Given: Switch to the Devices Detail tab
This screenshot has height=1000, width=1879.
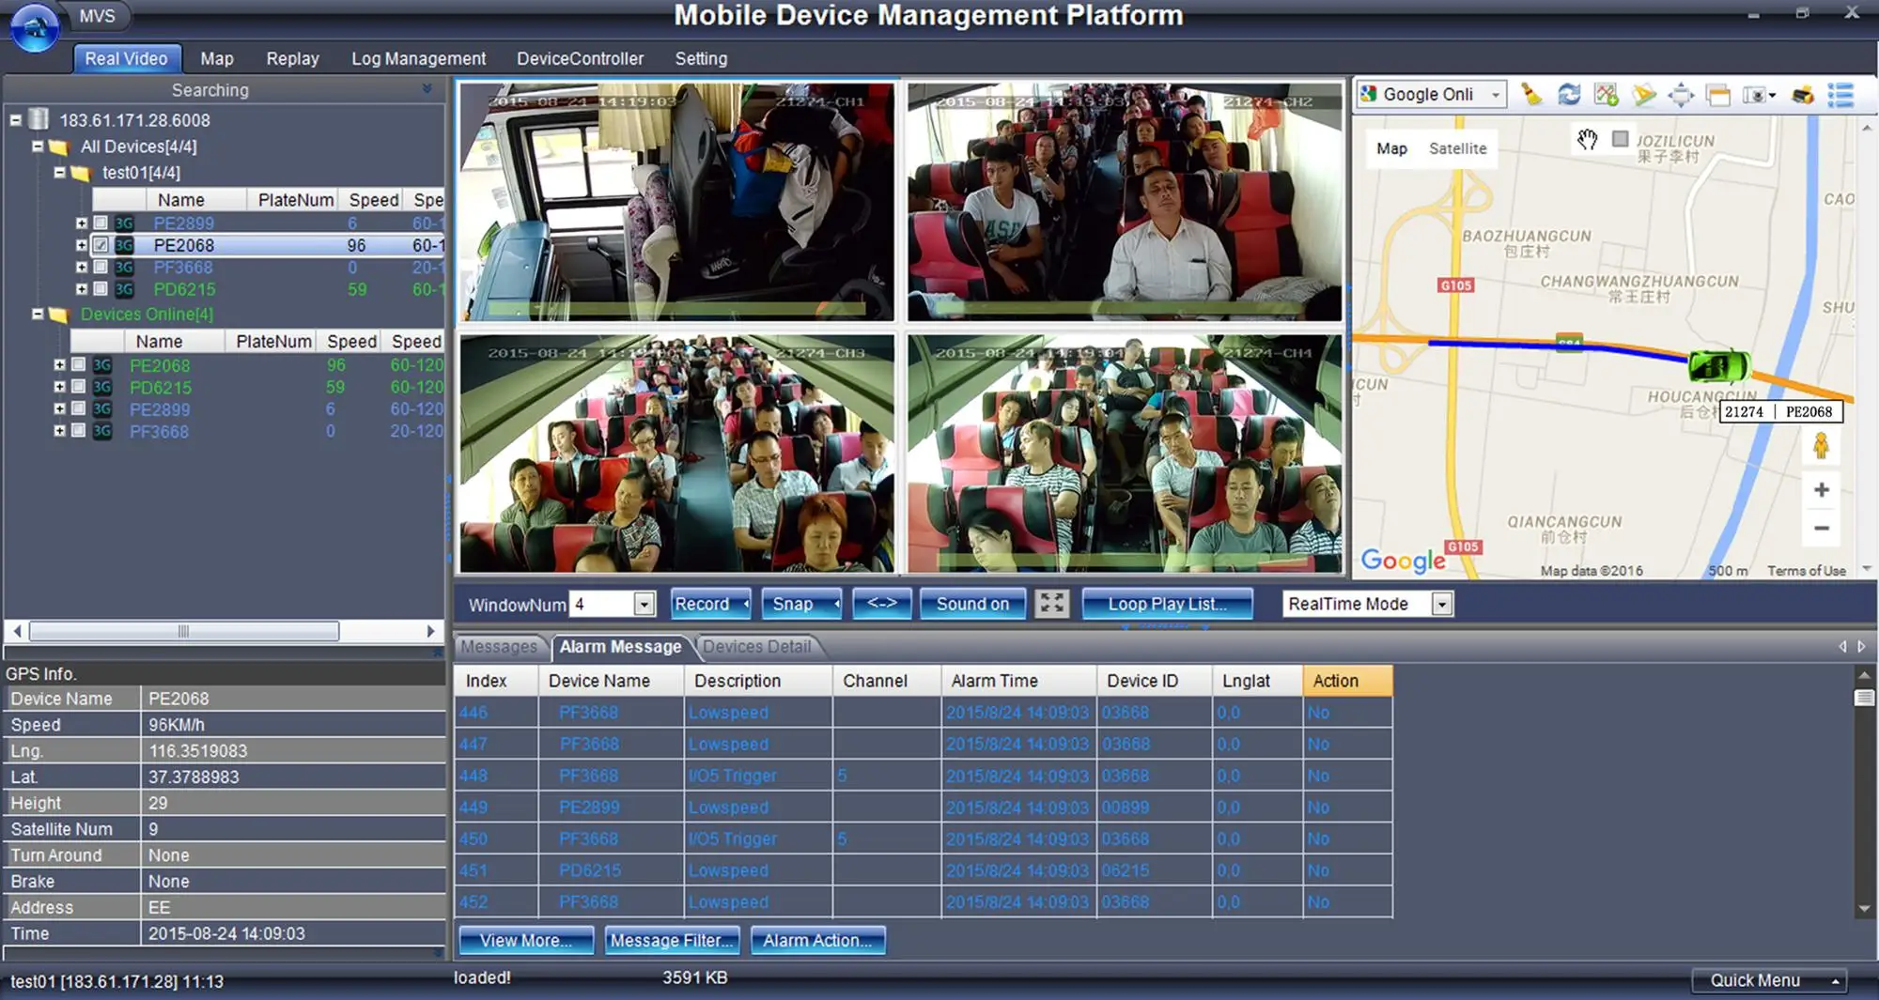Looking at the screenshot, I should coord(756,647).
